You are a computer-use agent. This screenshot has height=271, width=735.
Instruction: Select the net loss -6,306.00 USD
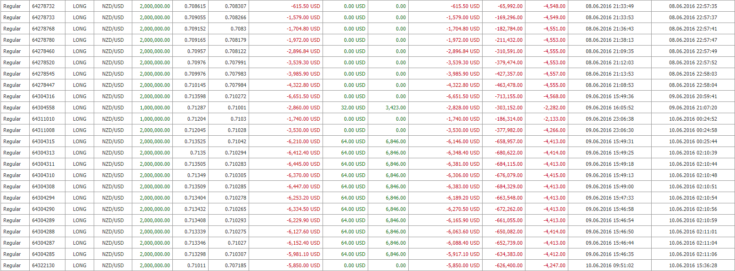pyautogui.click(x=463, y=175)
